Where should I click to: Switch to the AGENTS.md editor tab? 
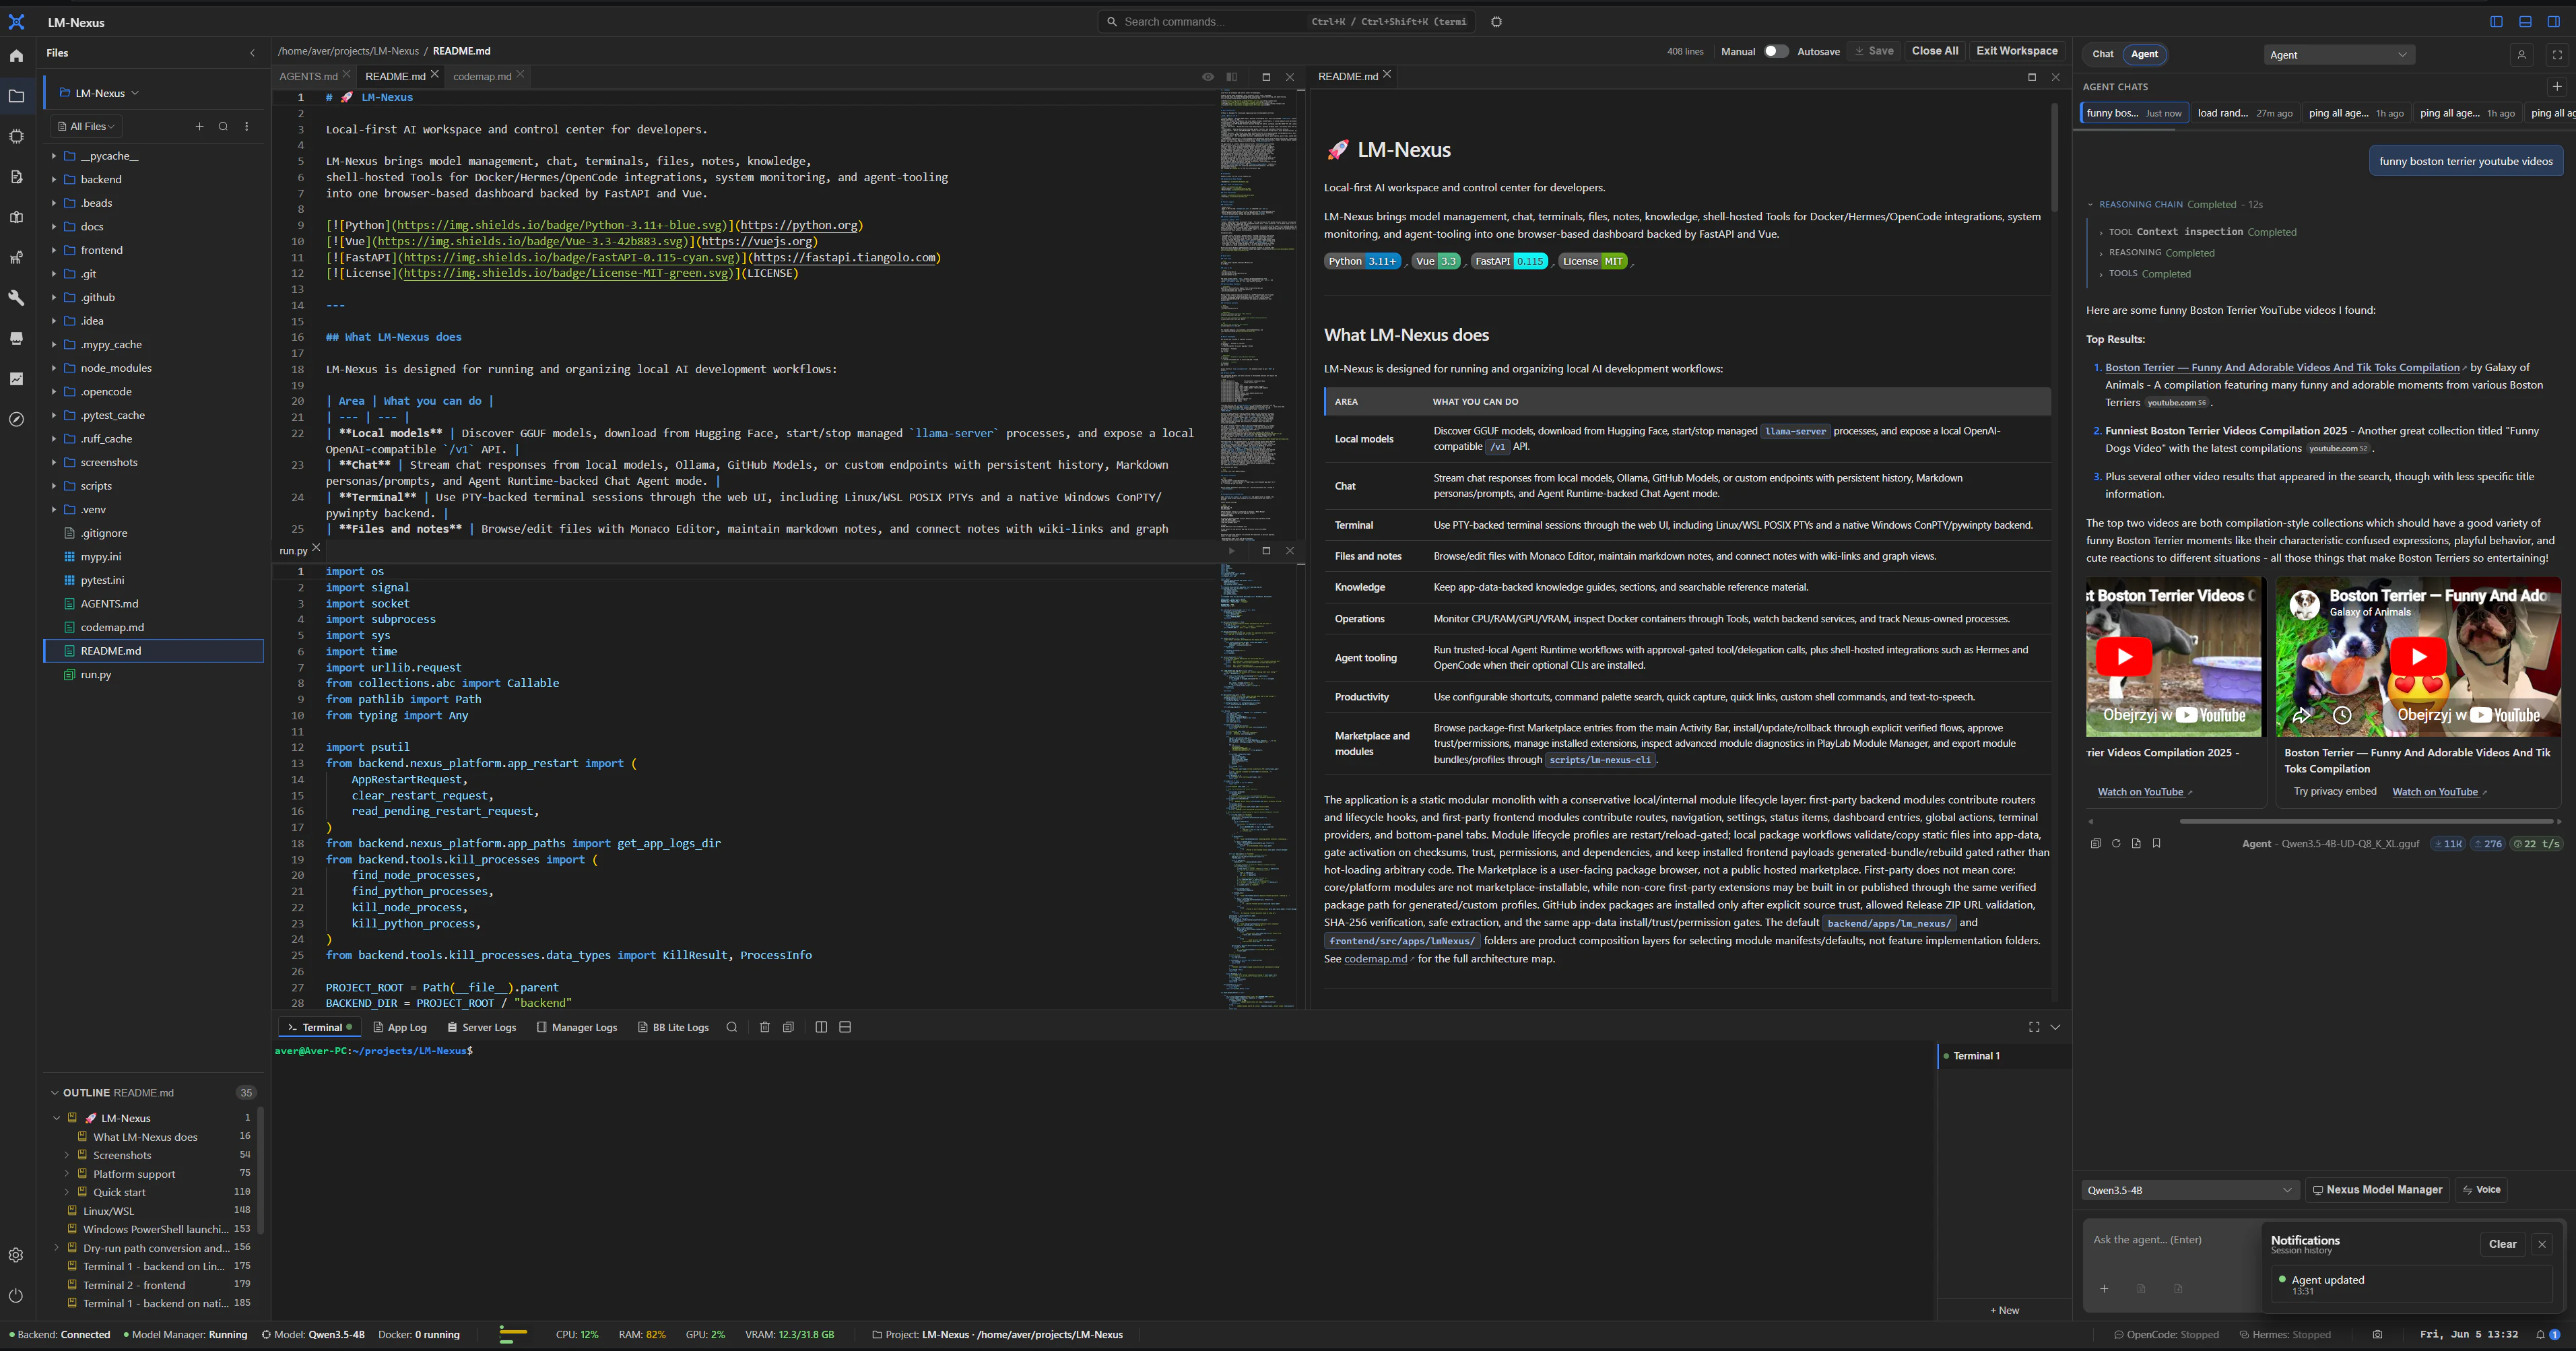(x=308, y=76)
